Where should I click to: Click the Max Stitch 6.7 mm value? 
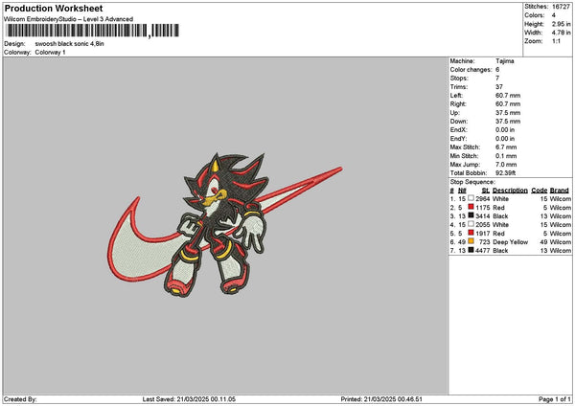click(x=506, y=147)
